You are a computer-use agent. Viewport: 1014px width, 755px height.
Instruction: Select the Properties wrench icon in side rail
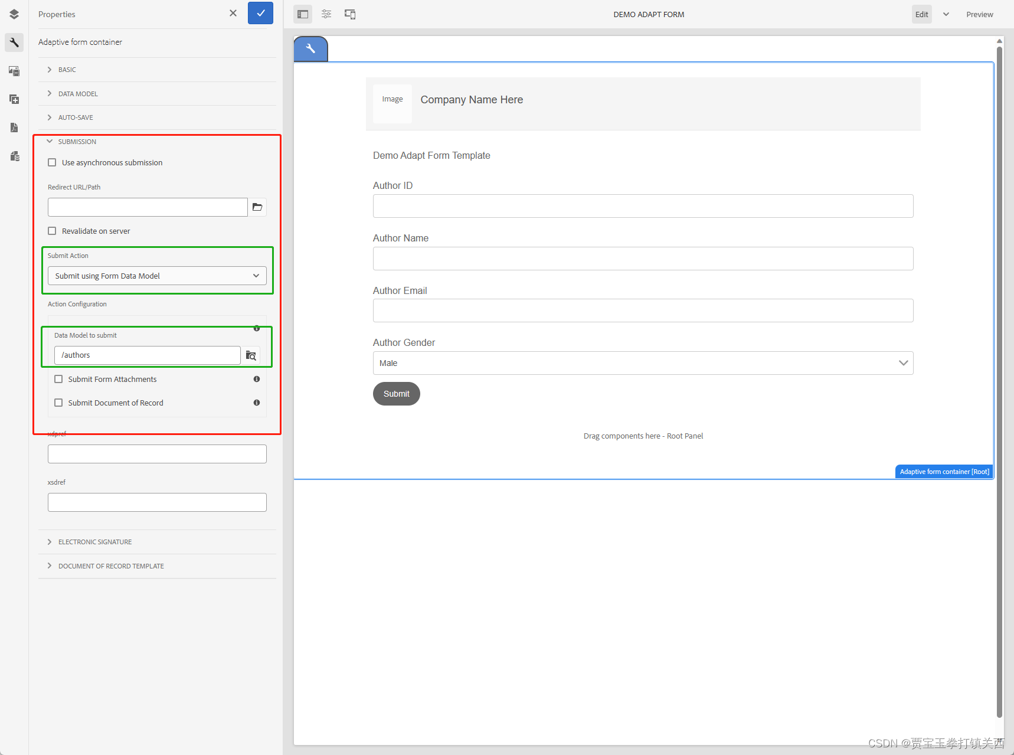pos(14,43)
